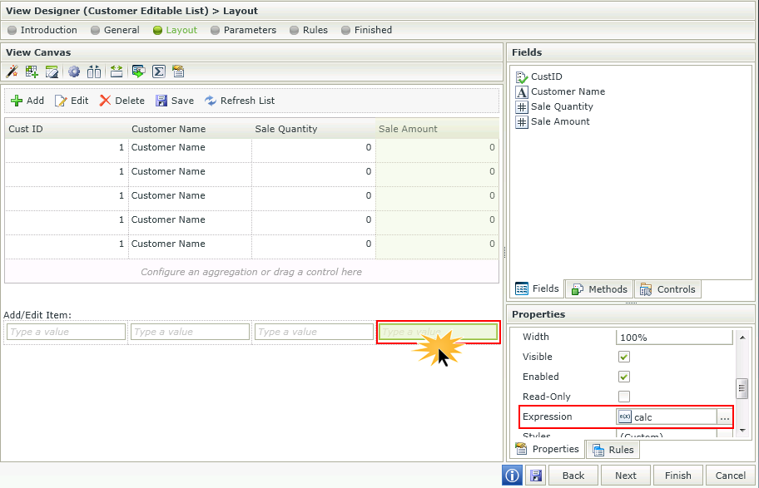Click the Sale Quantity column header
759x488 pixels.
click(x=314, y=129)
